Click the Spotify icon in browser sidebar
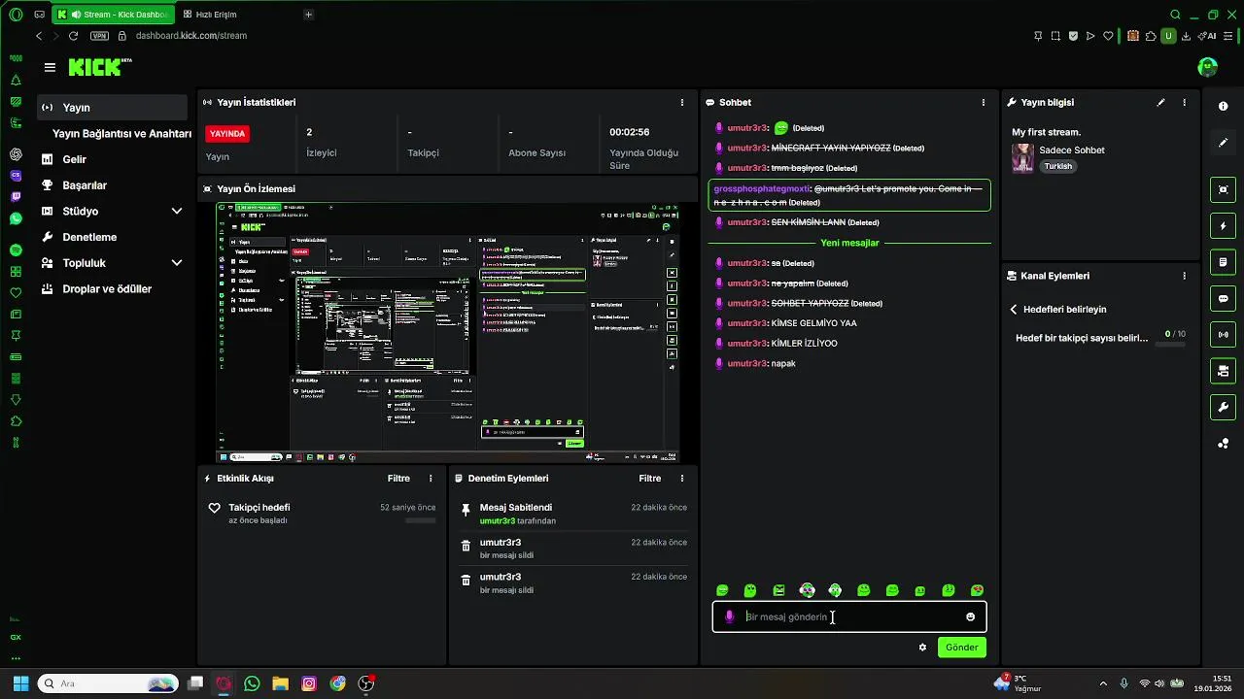1244x699 pixels. [16, 250]
